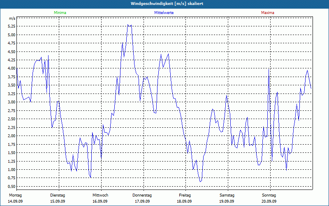Click the chart title Windgeschwindigkeit [m/s] skaliert
329x206 pixels.
pos(167,4)
